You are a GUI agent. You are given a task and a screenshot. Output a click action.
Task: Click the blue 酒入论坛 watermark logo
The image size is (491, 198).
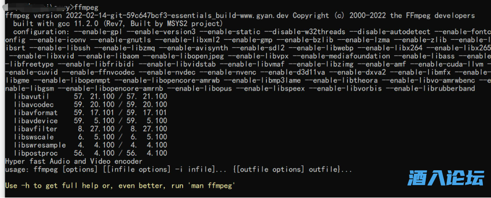coord(445,178)
